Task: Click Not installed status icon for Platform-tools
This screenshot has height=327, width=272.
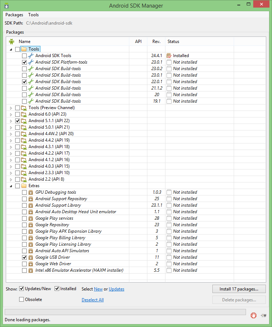Action: pos(169,62)
